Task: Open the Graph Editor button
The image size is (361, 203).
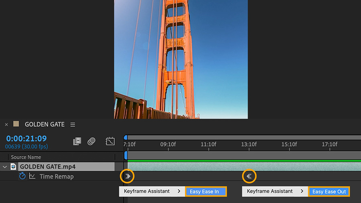Action: click(110, 141)
